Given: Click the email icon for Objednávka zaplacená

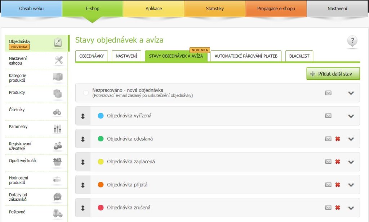Looking at the screenshot, I should (x=328, y=162).
